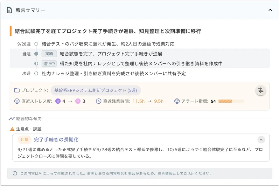Click the smiley icon beside 直近ストレス度
279x186 pixels.
[17, 101]
